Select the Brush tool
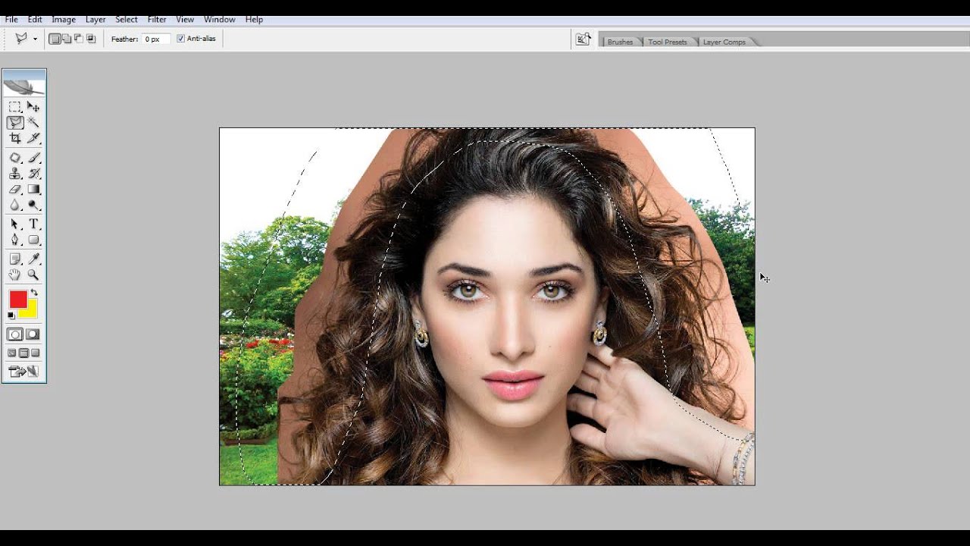970x546 pixels. [33, 158]
